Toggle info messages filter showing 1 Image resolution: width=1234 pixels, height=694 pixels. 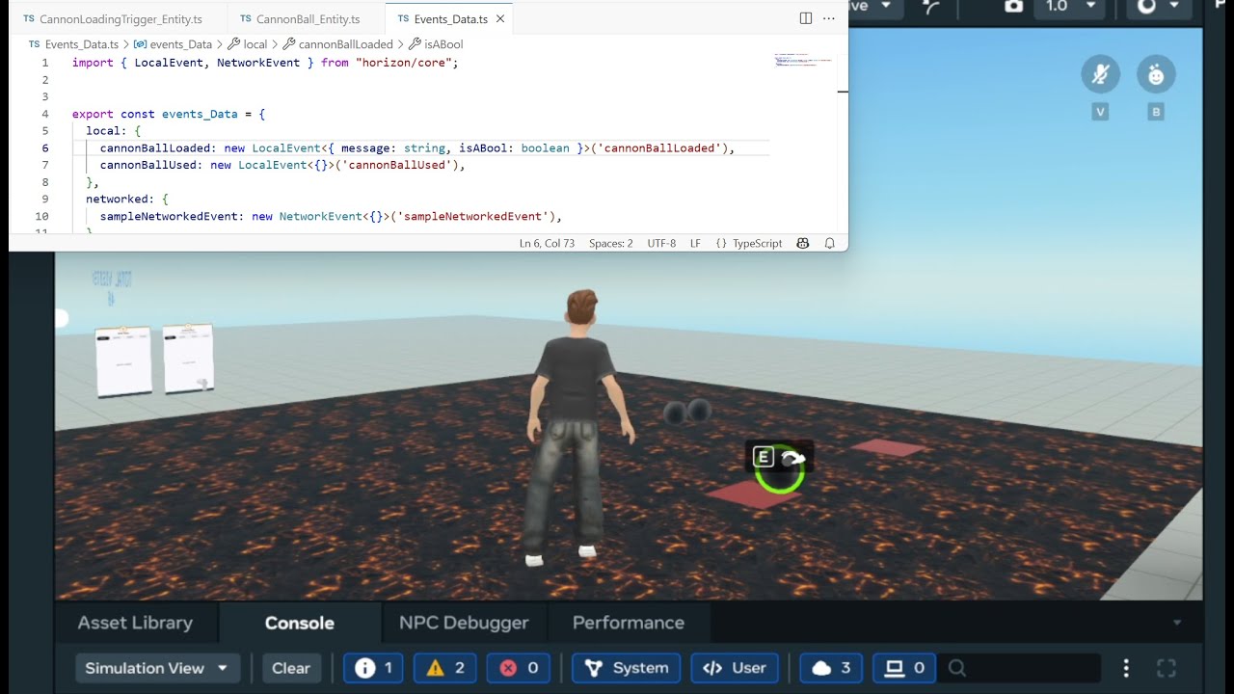click(x=373, y=668)
